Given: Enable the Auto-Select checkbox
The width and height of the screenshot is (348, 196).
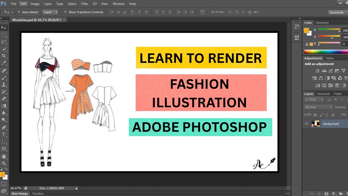Looking at the screenshot, I should (x=19, y=12).
